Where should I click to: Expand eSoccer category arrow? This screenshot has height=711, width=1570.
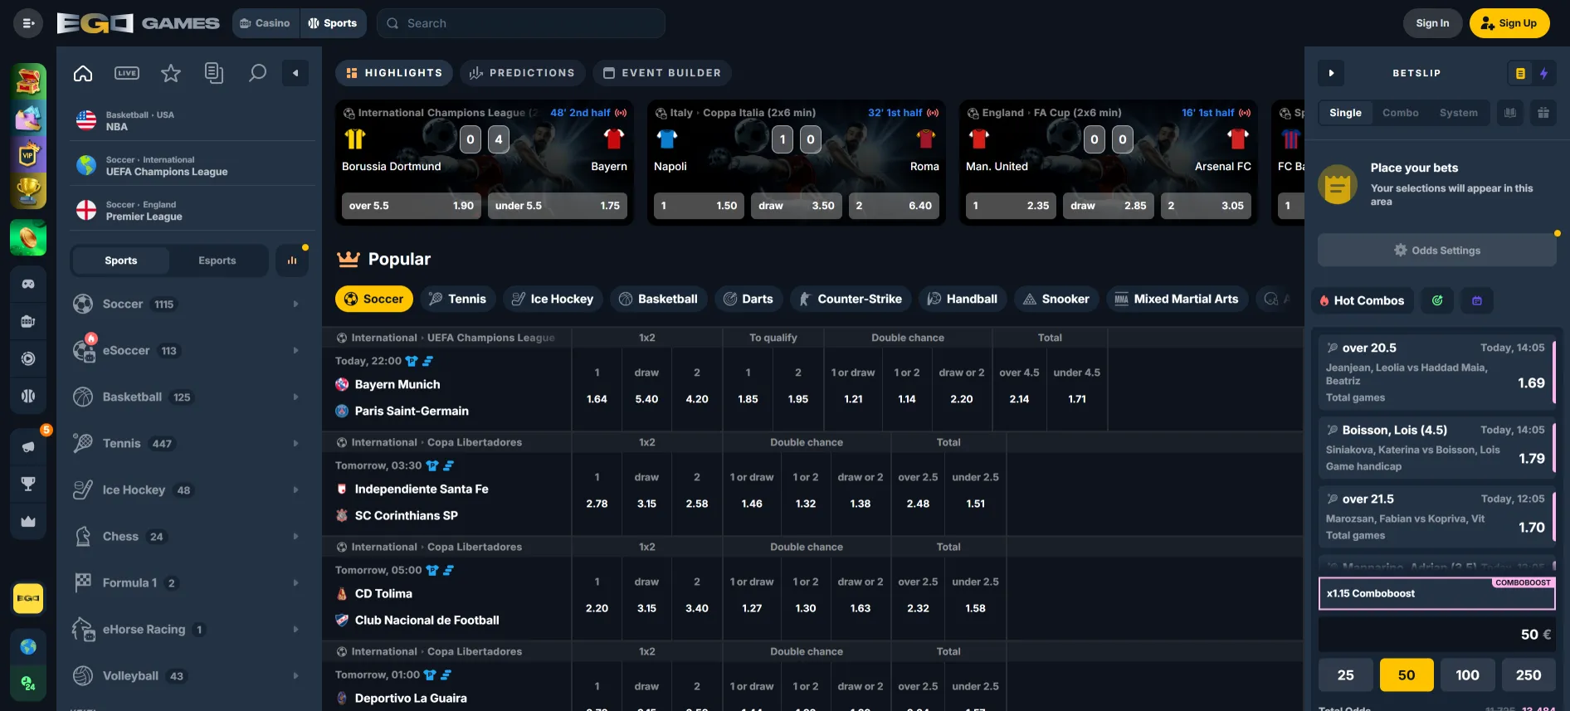point(295,351)
